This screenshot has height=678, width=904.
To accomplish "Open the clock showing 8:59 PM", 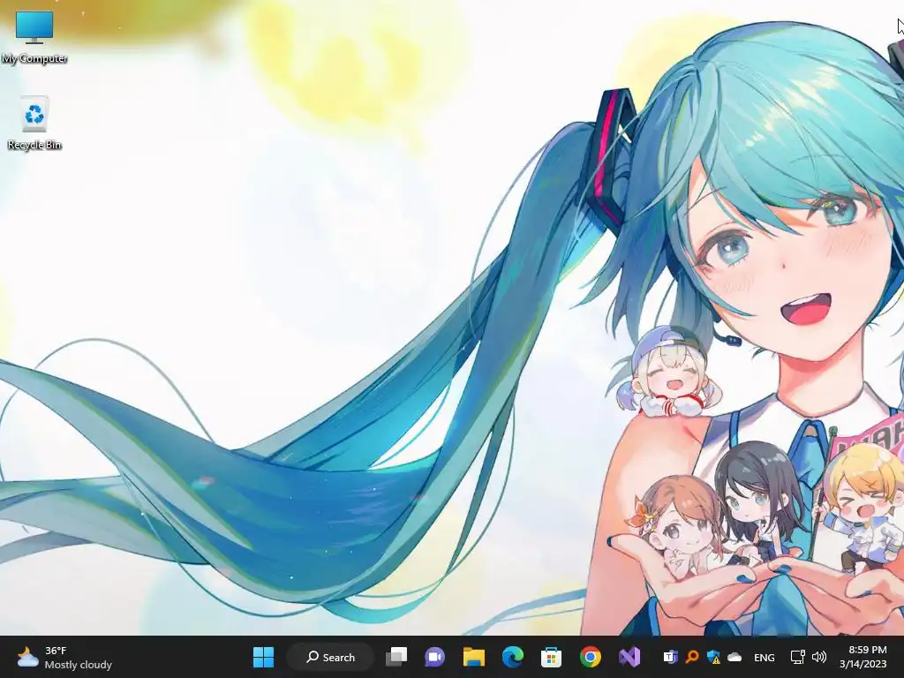I will [863, 657].
